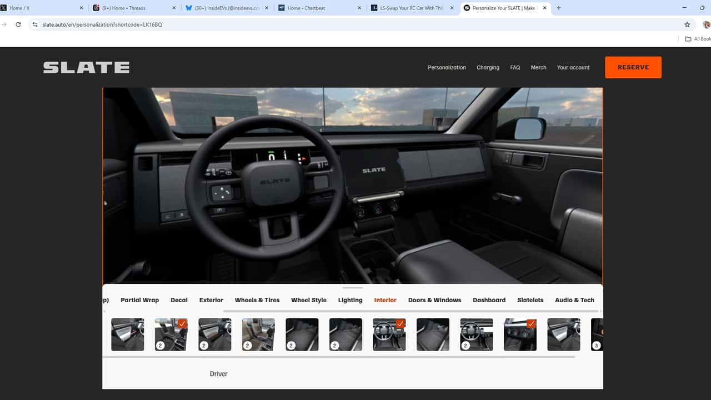Toggle the checked console knobs thumbnail

coord(520,334)
